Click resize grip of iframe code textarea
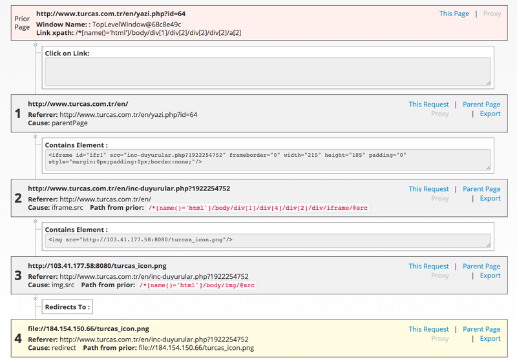Viewport: 517px width, 364px height. pos(489,168)
